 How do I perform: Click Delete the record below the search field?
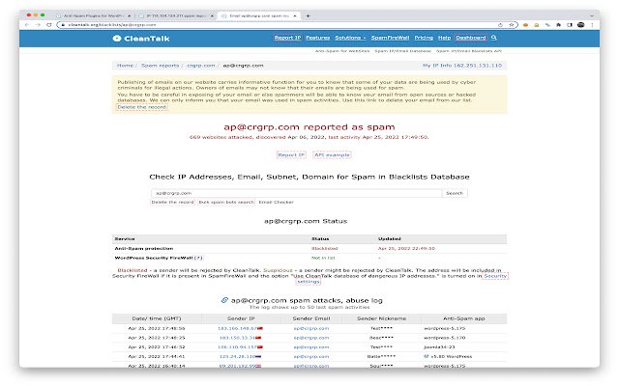click(x=172, y=202)
